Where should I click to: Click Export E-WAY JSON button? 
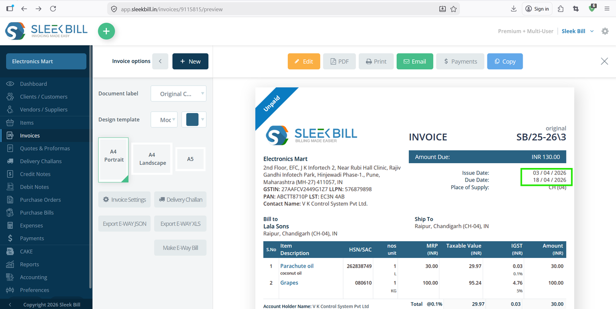[125, 224]
